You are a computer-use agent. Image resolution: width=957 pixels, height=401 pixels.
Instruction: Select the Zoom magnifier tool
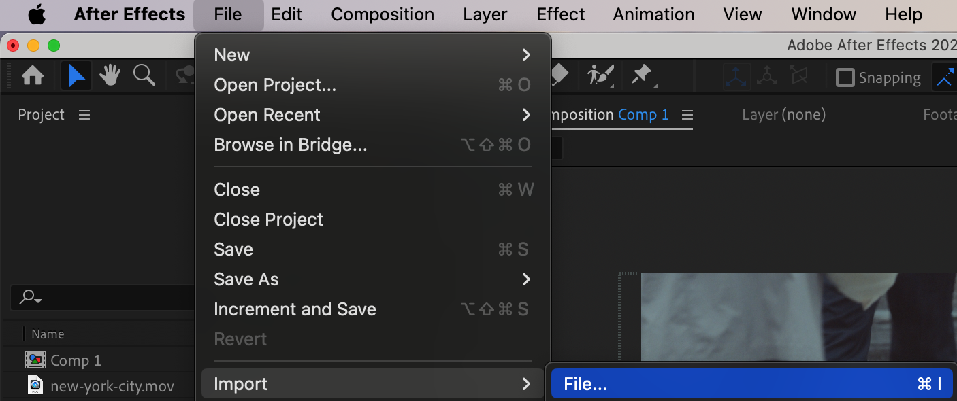tap(144, 76)
